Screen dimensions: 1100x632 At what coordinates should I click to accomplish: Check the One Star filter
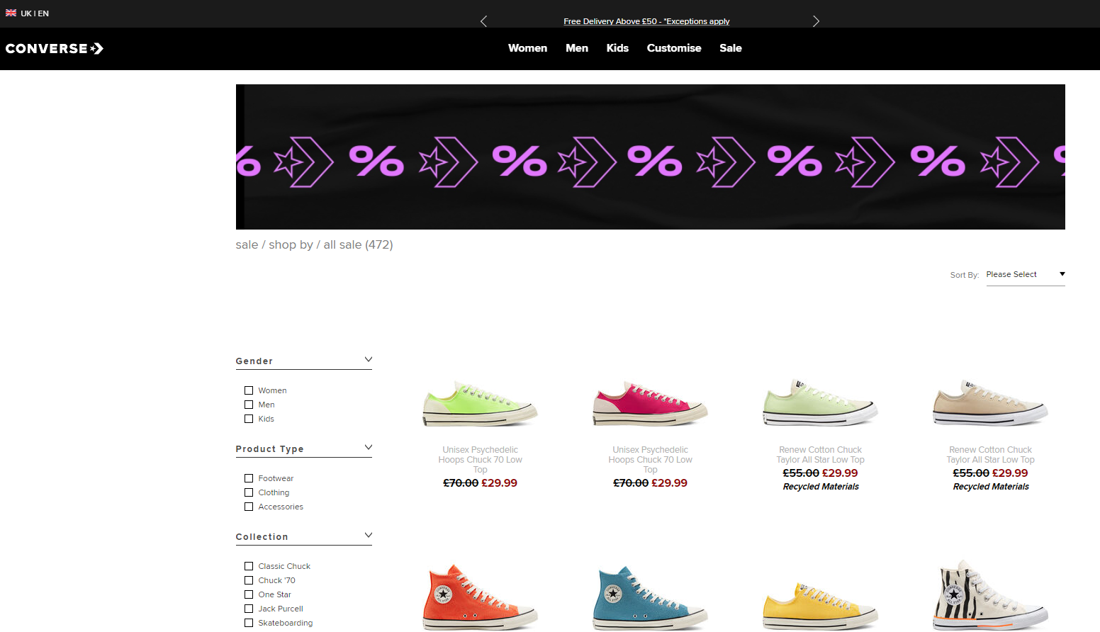249,594
